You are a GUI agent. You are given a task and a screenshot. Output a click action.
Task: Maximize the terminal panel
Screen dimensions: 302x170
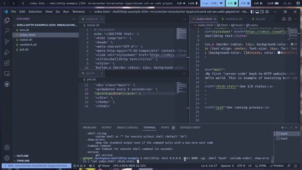[x=291, y=127]
